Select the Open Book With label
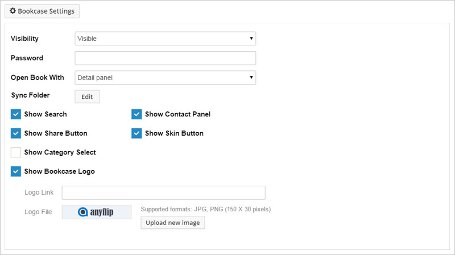 tap(38, 77)
